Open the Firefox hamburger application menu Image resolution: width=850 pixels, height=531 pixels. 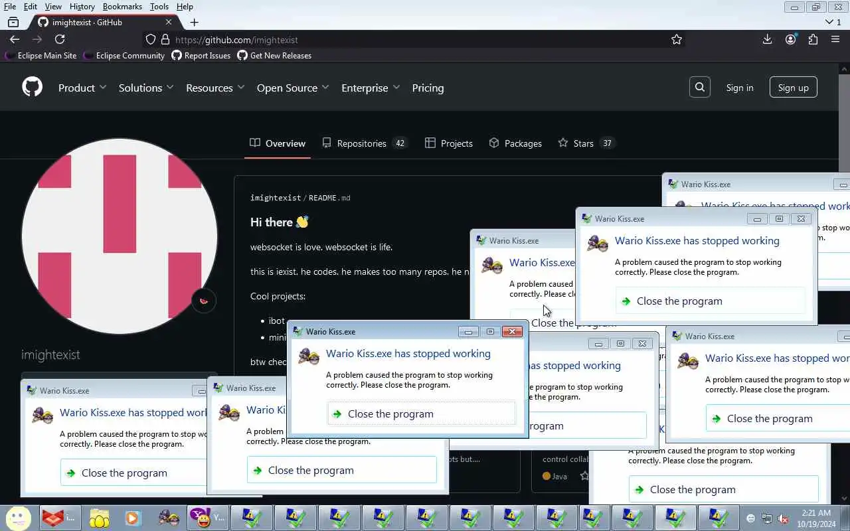[835, 39]
